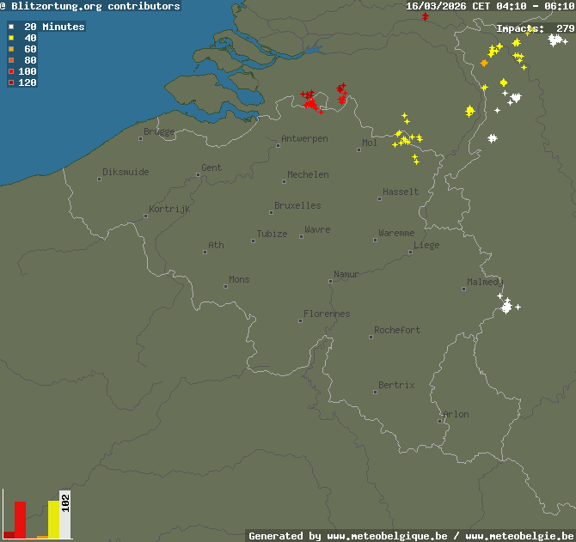
Task: Click the 100 minutes legend square
Action: 11,72
